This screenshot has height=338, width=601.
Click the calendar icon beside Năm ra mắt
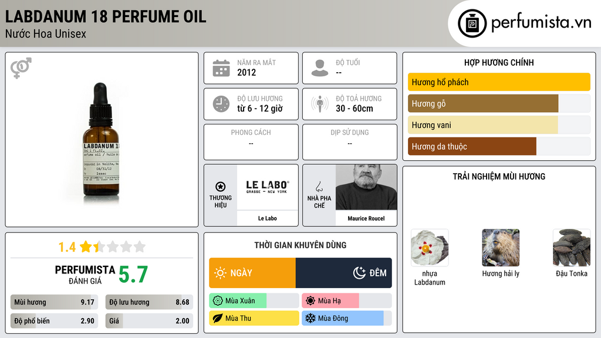[221, 68]
